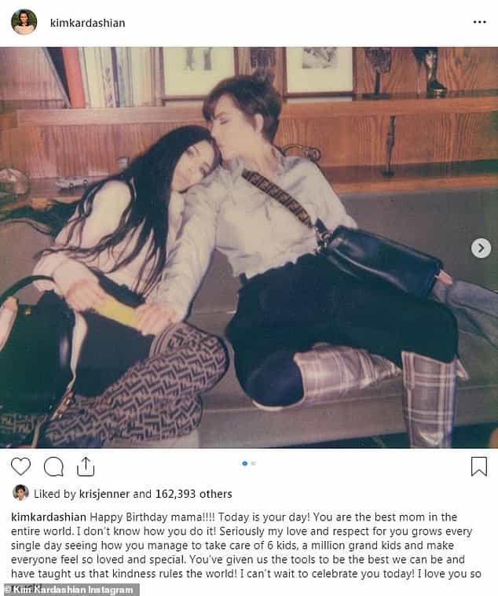Screen dimensions: 498x596
Task: Select the second gray carousel dot
Action: click(x=254, y=463)
